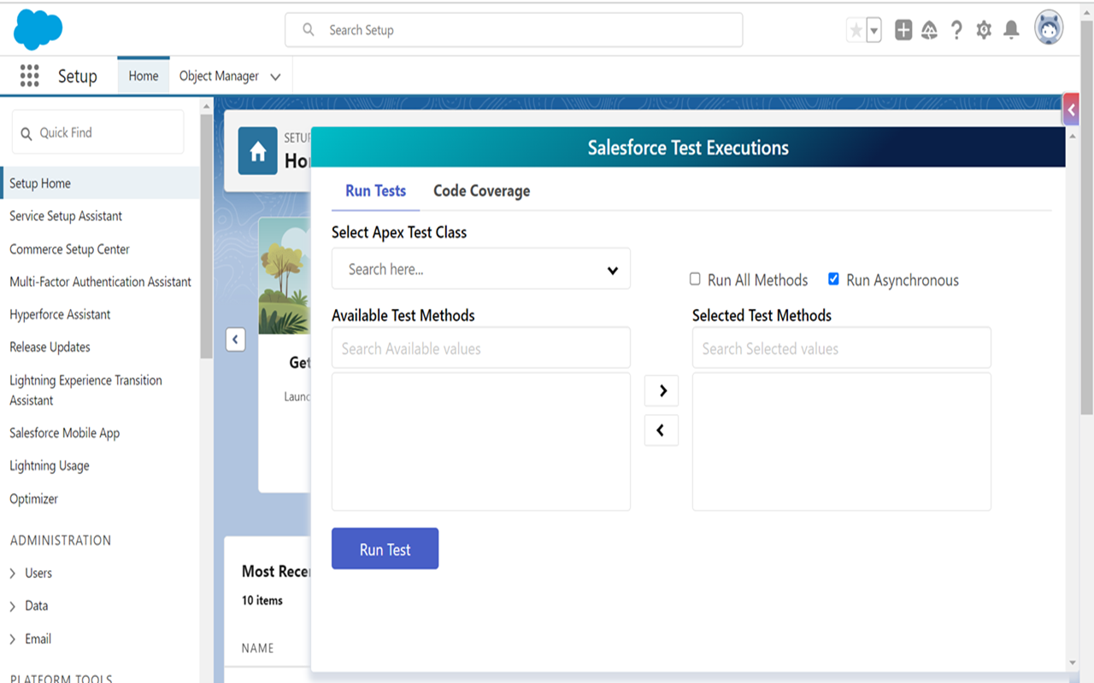Click the Setup Home house icon
Image resolution: width=1094 pixels, height=683 pixels.
257,151
